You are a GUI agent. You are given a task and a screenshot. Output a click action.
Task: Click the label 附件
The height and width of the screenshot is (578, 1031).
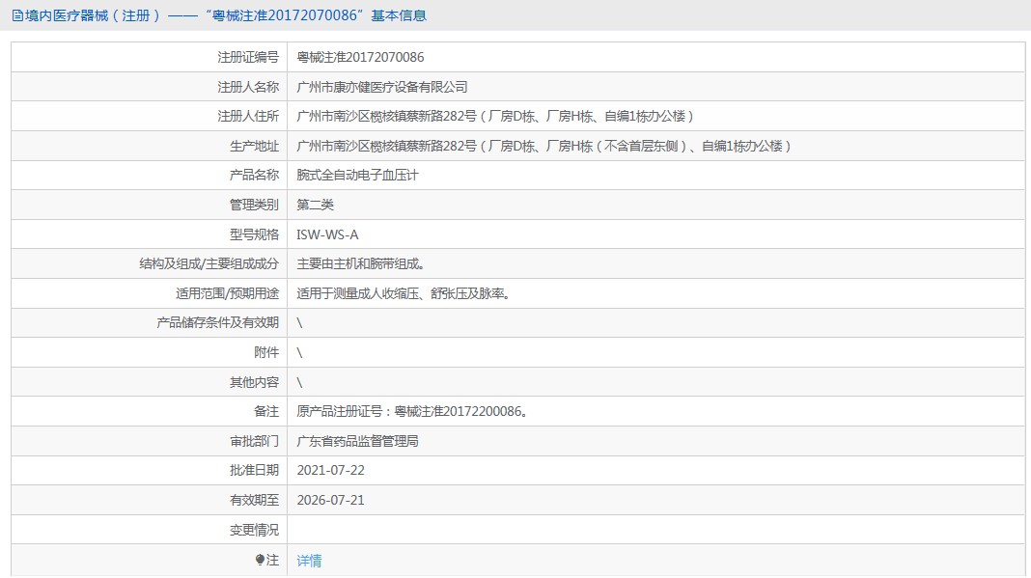pyautogui.click(x=266, y=352)
